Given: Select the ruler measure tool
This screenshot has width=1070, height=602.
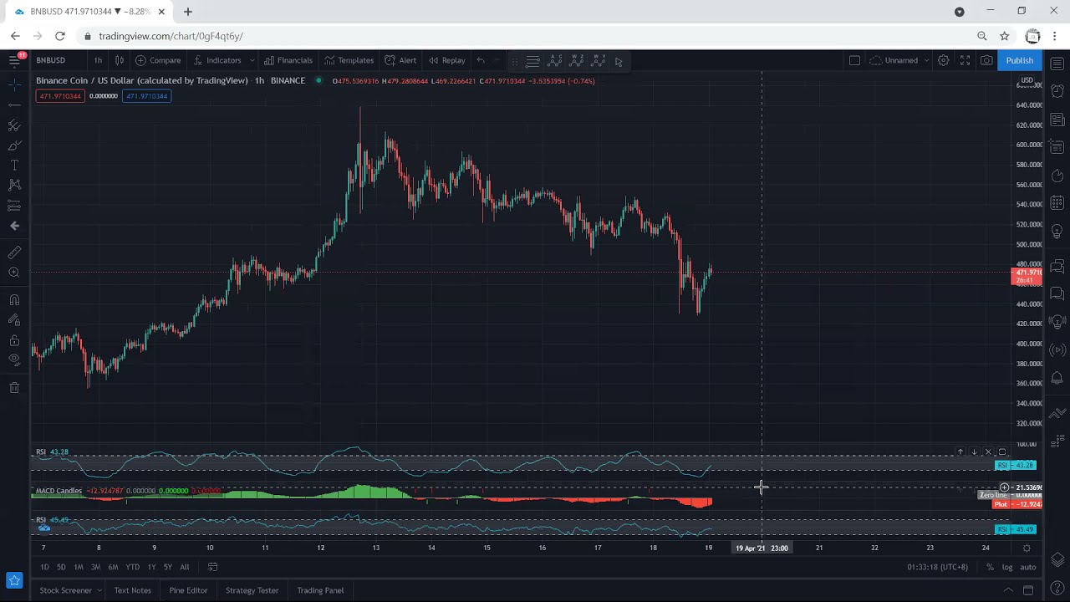Looking at the screenshot, I should [x=14, y=253].
